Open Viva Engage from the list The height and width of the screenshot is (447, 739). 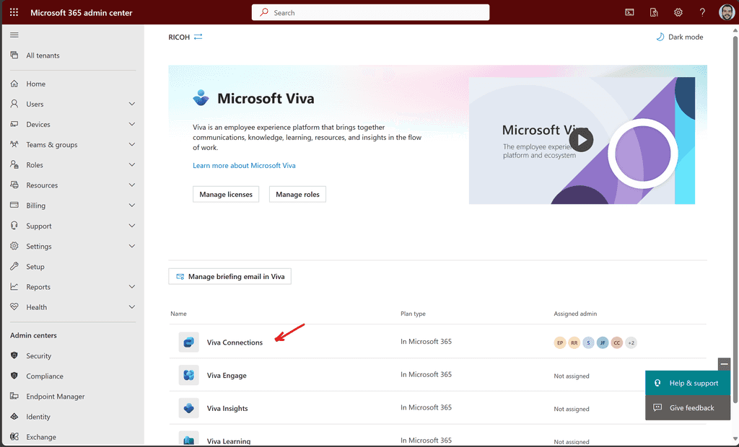point(227,376)
